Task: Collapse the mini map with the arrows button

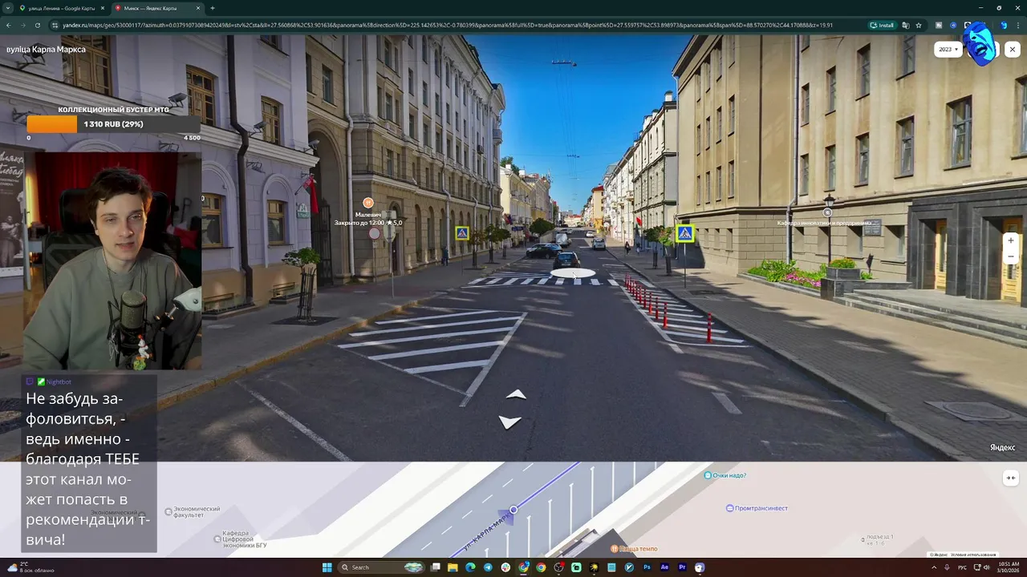Action: point(1011,478)
